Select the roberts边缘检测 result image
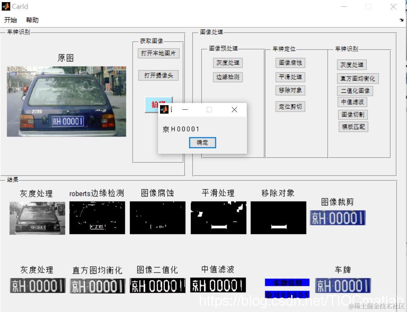Image resolution: width=407 pixels, height=312 pixels. (97, 218)
